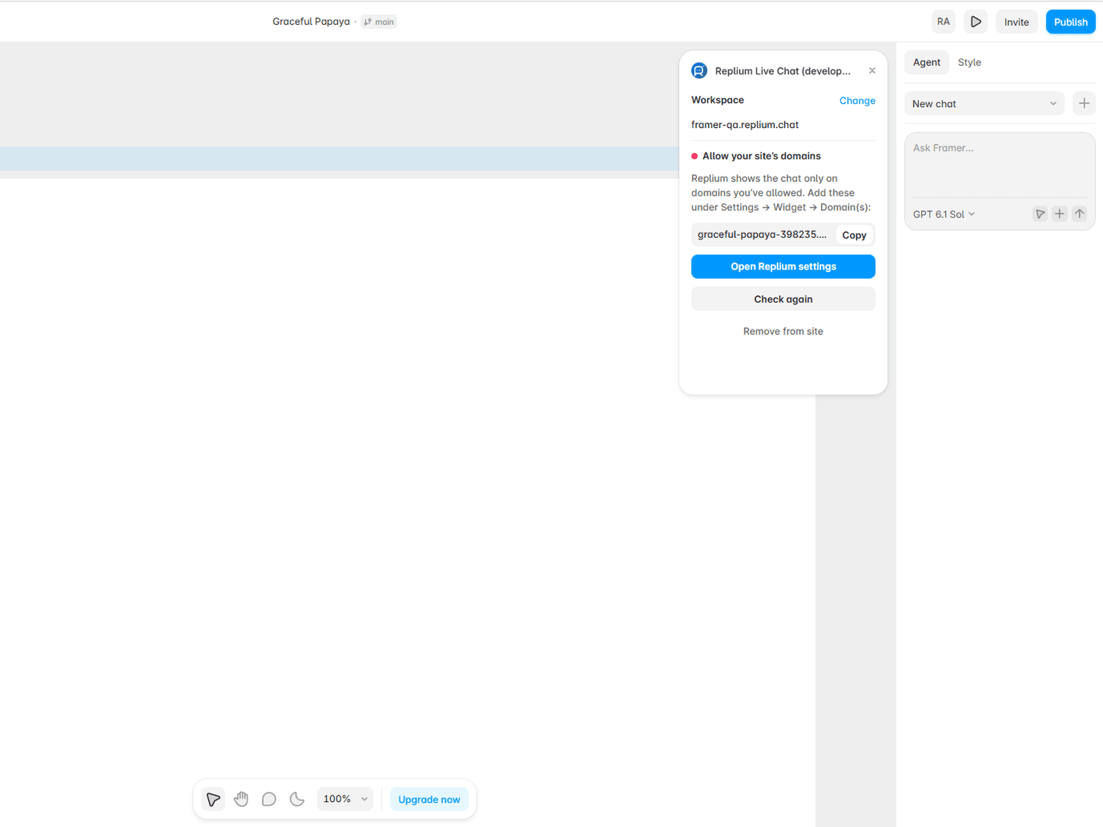Copy the graceful-papaya domain
The height and width of the screenshot is (827, 1103).
[x=854, y=235]
